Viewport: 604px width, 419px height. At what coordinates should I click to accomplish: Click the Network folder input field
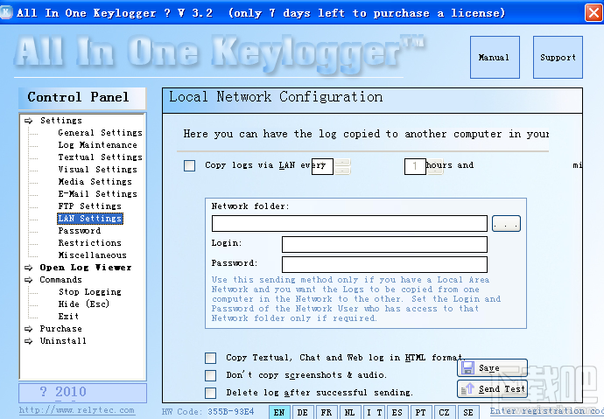349,224
